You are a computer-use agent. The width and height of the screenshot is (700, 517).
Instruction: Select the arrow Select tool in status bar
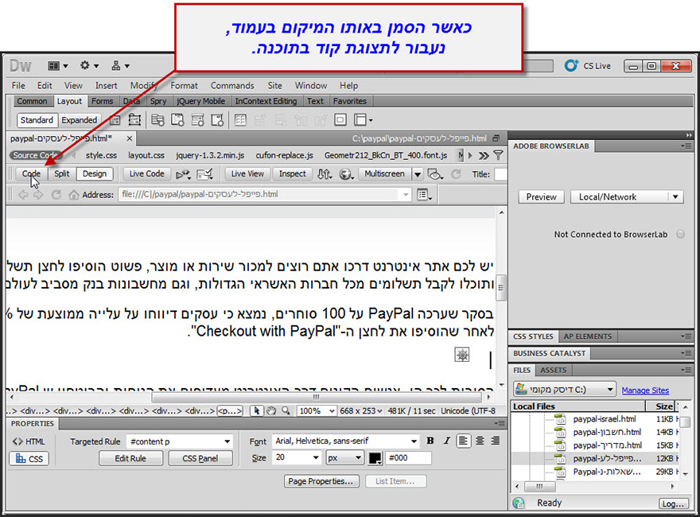point(256,410)
